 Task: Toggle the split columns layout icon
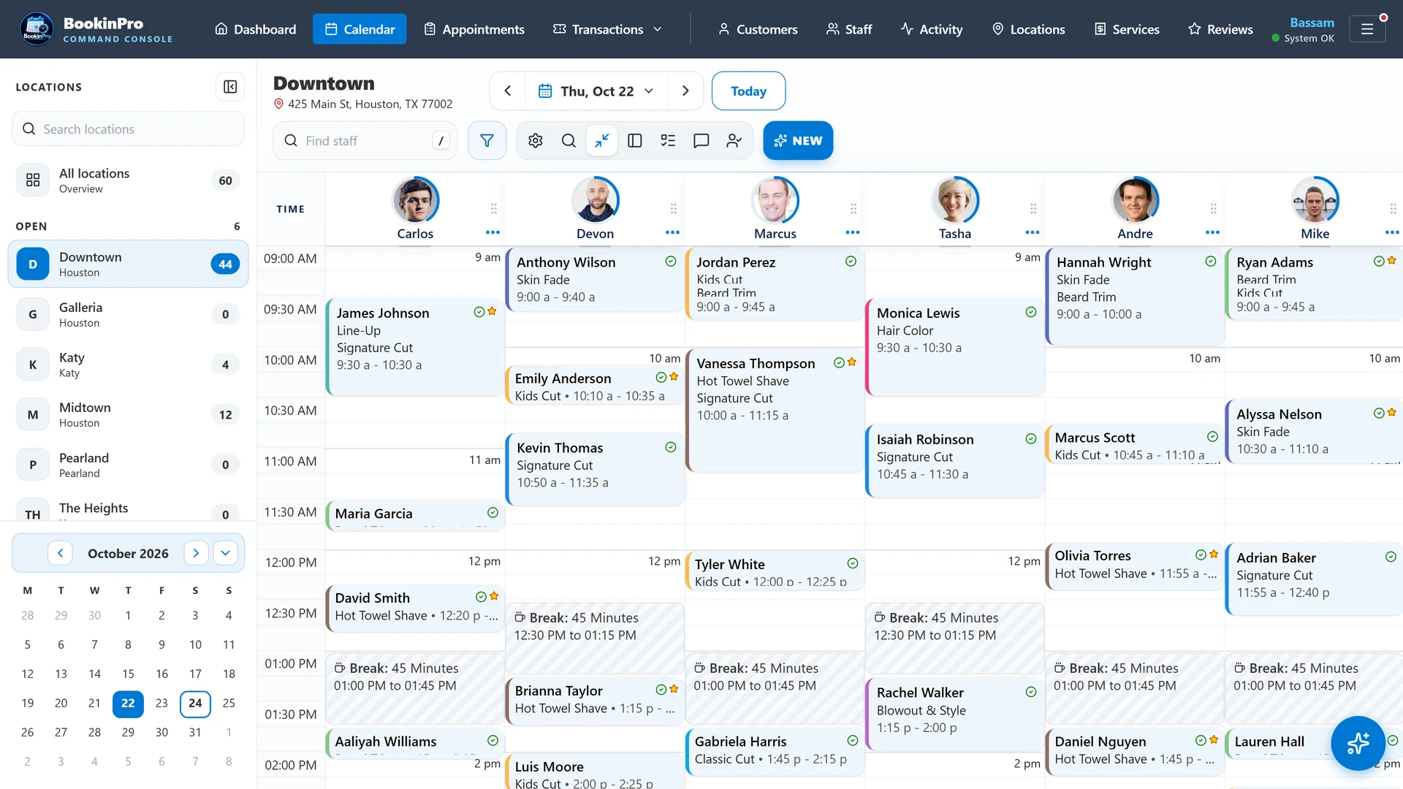pos(635,140)
